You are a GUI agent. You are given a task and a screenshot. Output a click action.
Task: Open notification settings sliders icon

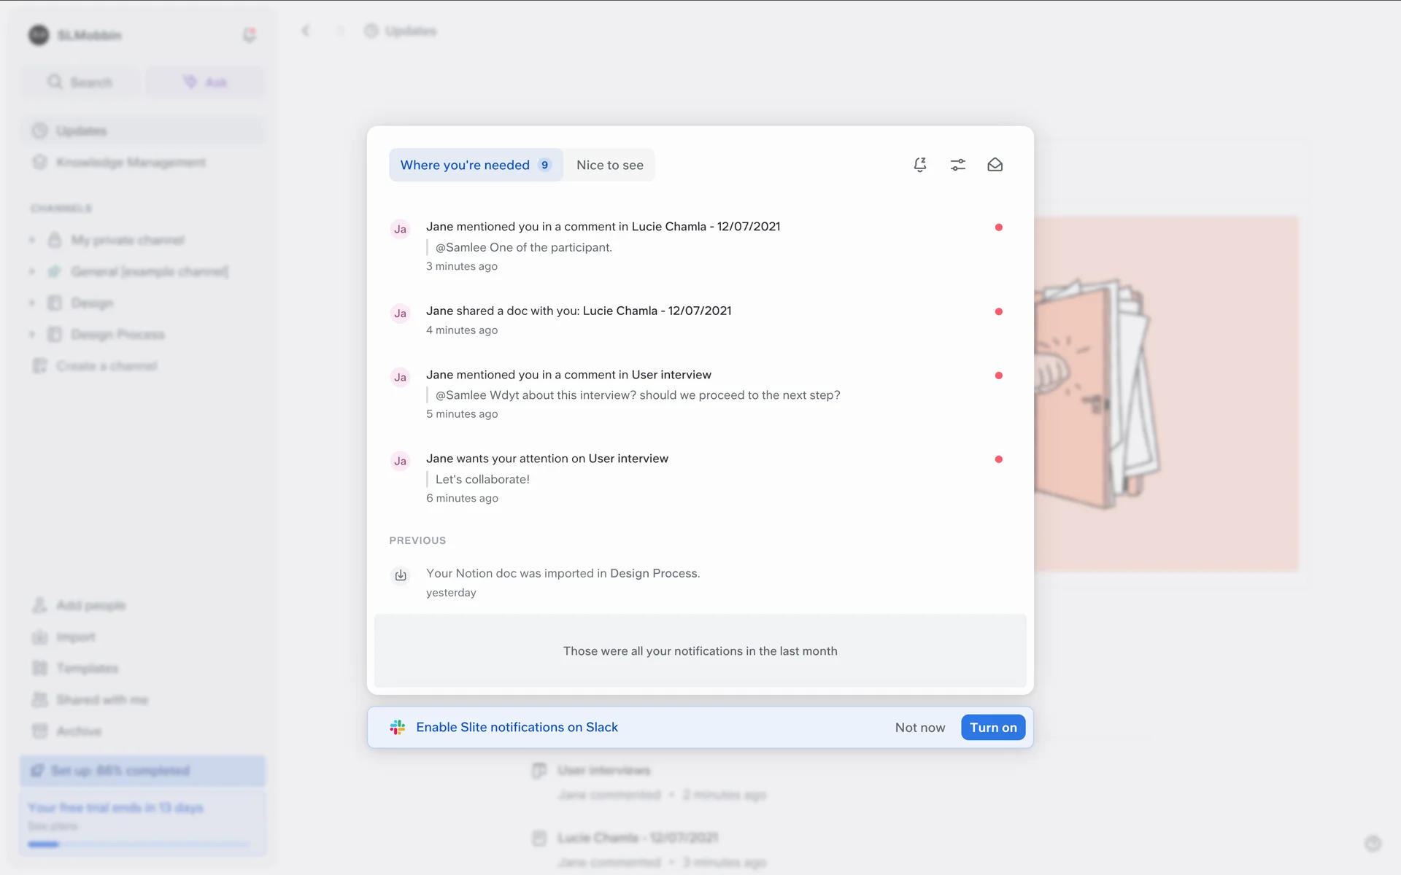pos(957,165)
